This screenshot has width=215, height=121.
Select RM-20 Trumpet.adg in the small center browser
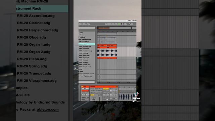(84, 65)
